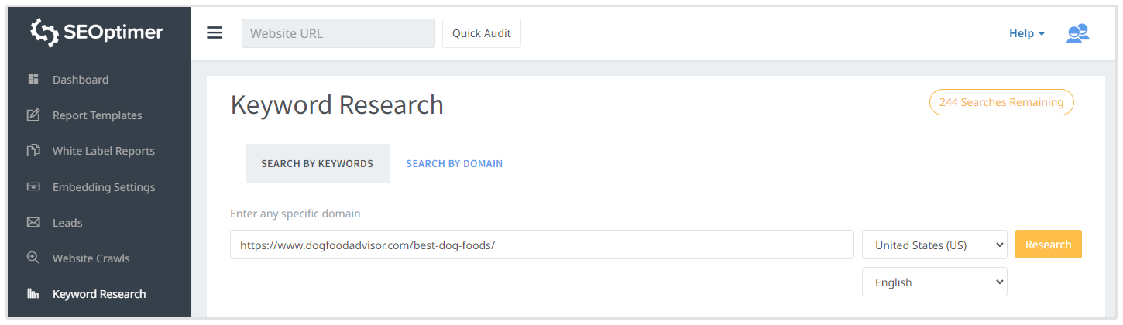Click the domain entry field with dogfoodadvisor URL
Screen dimensions: 1123x325
(x=541, y=245)
